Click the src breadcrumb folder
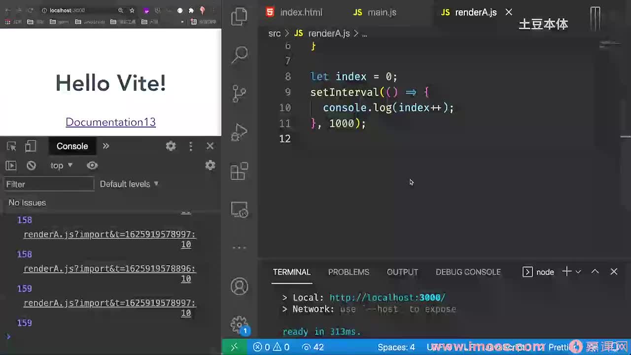Screen dimensions: 631x355 (275, 34)
